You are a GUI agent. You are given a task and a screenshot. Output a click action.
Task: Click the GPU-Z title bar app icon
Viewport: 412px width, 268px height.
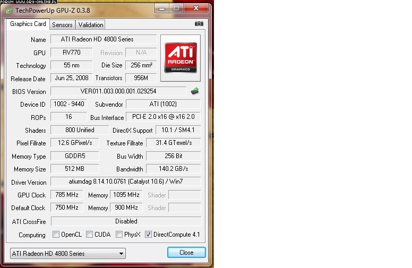click(9, 11)
